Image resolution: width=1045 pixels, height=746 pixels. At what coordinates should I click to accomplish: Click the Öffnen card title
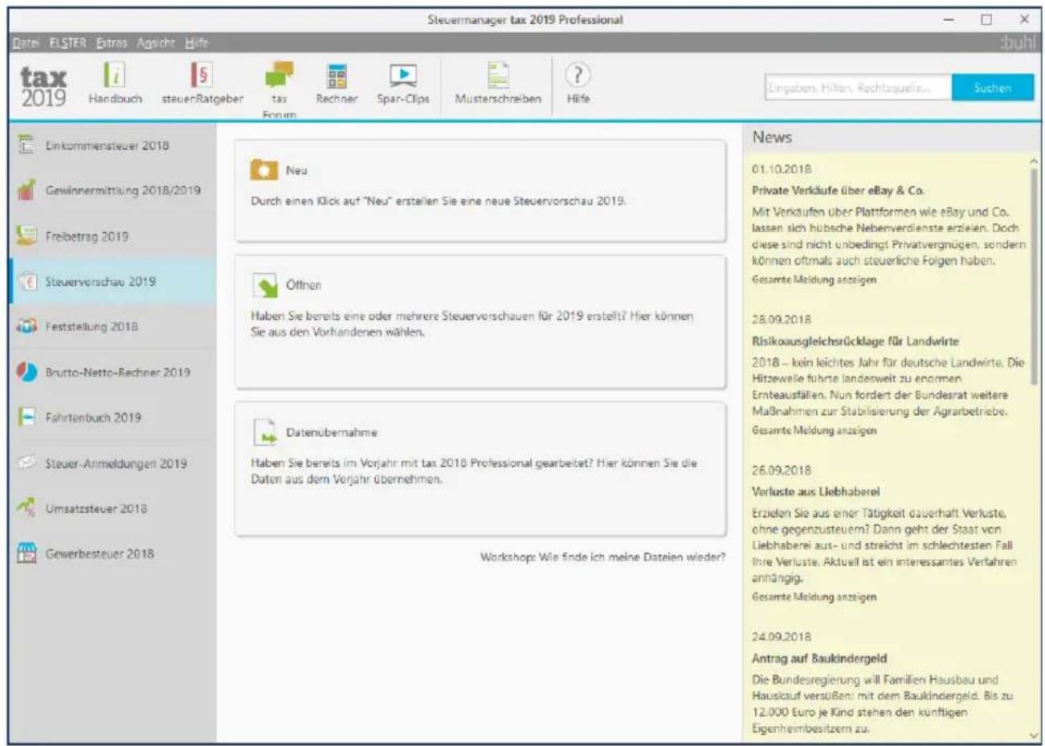[304, 285]
